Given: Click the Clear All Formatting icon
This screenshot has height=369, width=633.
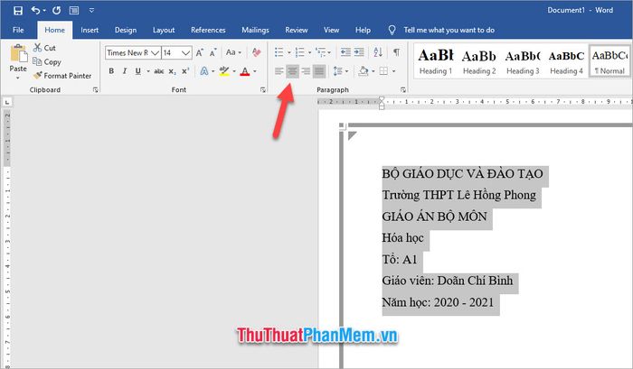Looking at the screenshot, I should tap(256, 52).
